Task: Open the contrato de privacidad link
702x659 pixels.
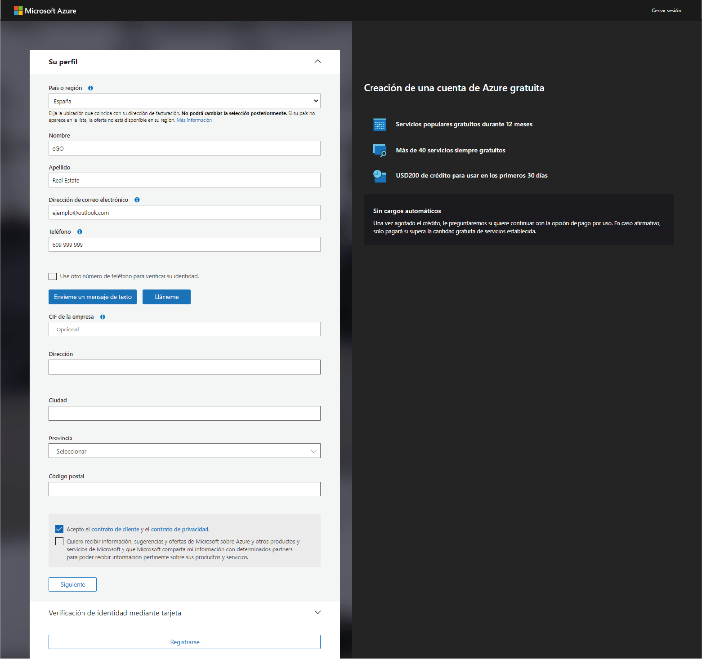Action: coord(179,530)
